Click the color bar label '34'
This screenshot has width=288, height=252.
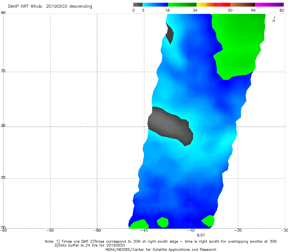tap(195, 10)
